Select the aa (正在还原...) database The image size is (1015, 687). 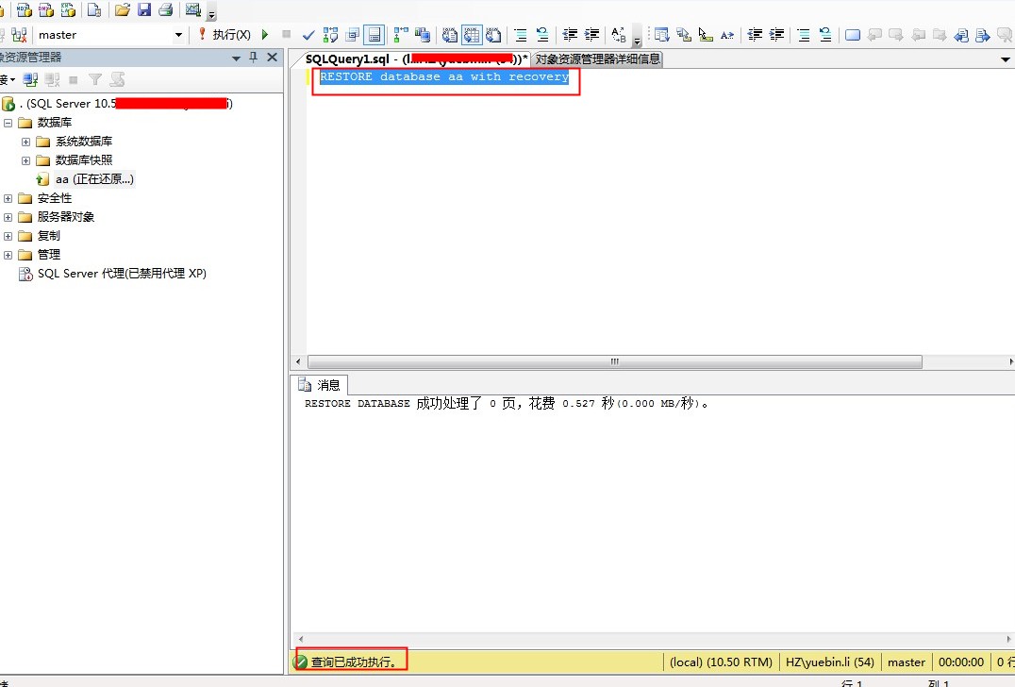point(93,179)
